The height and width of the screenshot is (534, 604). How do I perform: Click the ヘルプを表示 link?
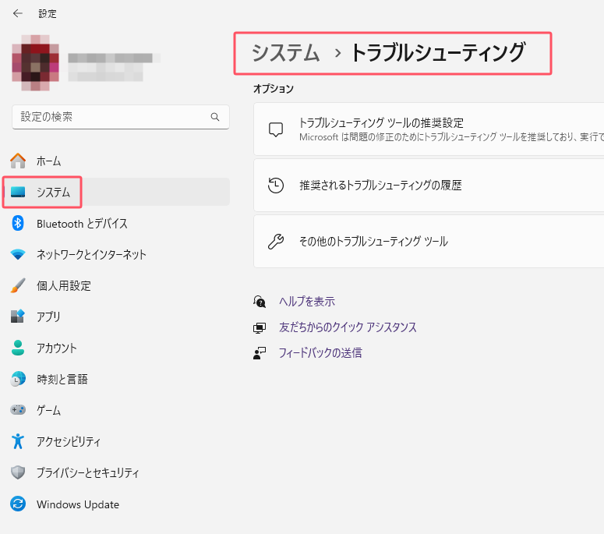[x=307, y=302]
